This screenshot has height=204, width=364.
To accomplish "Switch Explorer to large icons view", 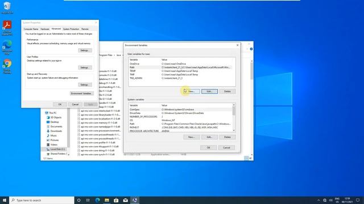I will [x=250, y=158].
